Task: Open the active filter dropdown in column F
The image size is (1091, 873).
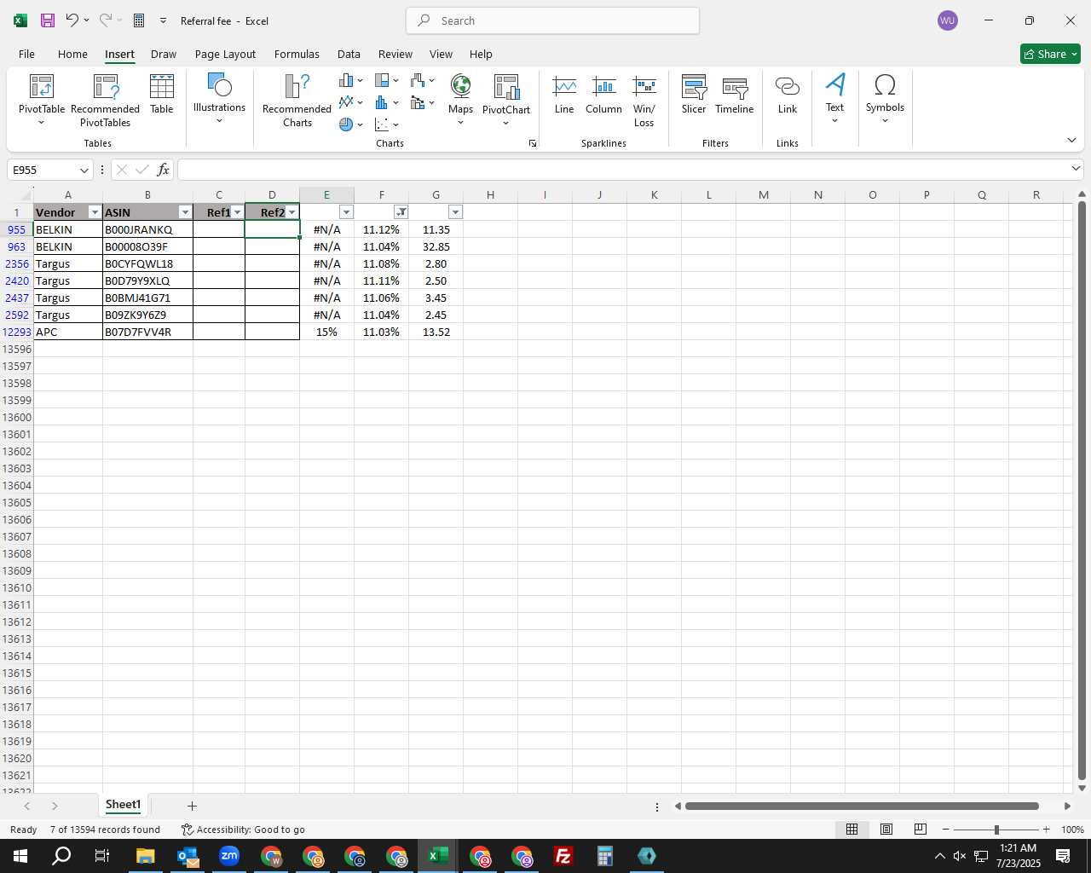Action: [x=401, y=212]
